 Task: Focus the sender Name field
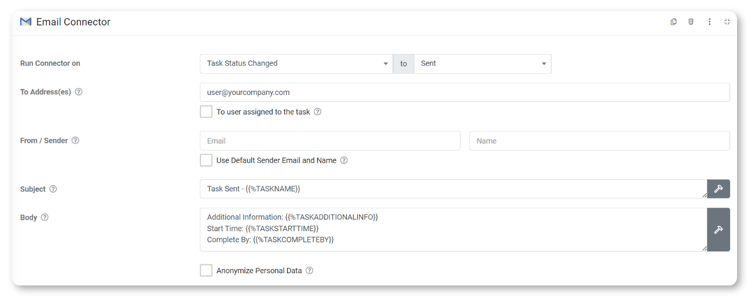pyautogui.click(x=599, y=141)
